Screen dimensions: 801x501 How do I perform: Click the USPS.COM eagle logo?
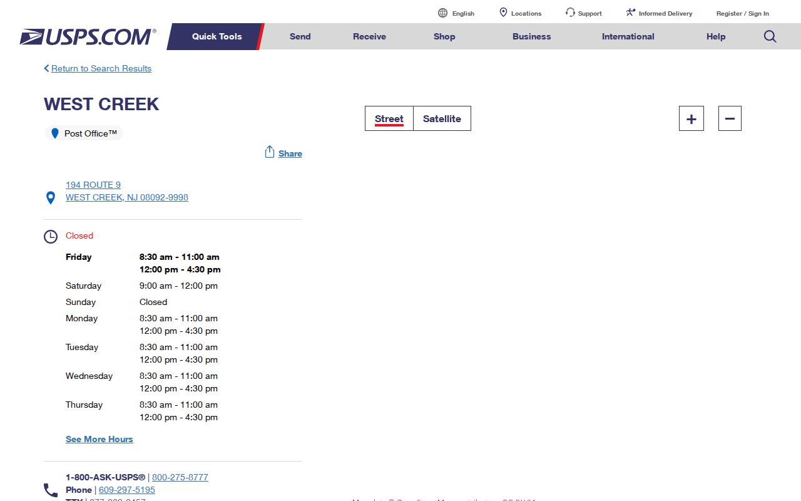click(88, 37)
